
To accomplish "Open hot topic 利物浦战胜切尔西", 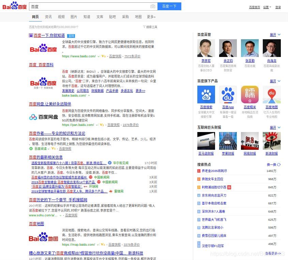I will pyautogui.click(x=214, y=187).
